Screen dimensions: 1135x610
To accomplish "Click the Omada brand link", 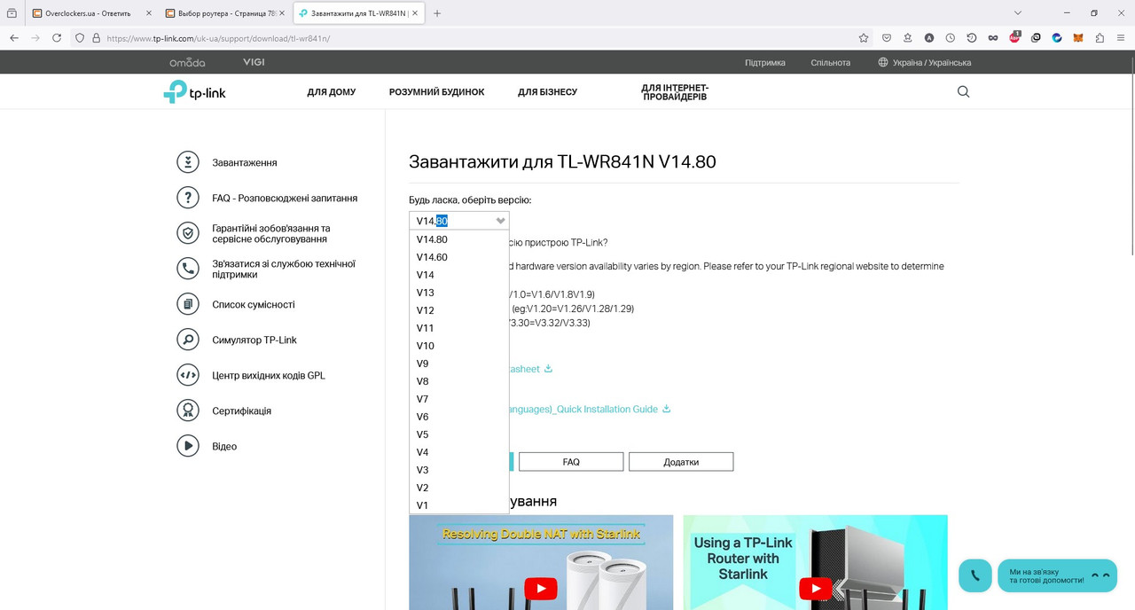I will [x=187, y=63].
